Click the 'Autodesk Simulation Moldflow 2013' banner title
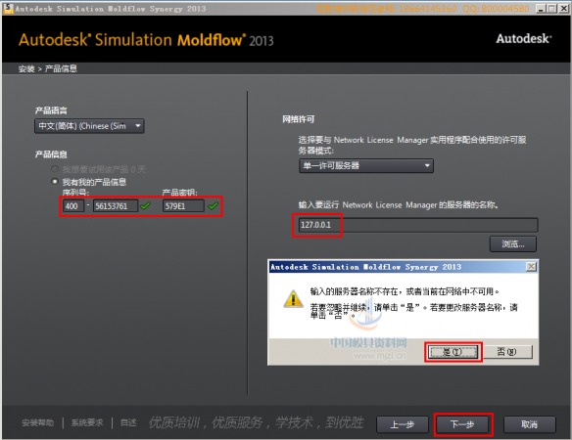 point(146,40)
